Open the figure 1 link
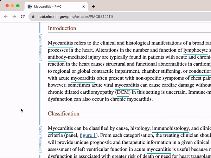The width and height of the screenshot is (211, 158). click(x=88, y=135)
